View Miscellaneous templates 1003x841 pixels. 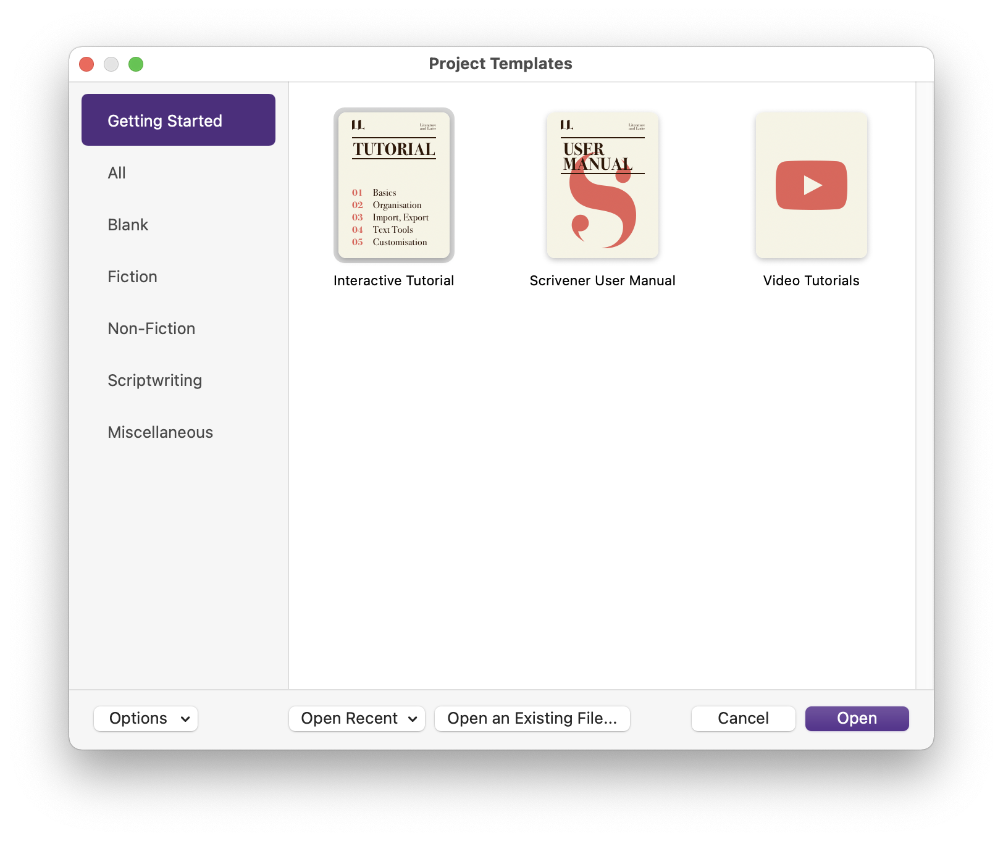coord(160,432)
